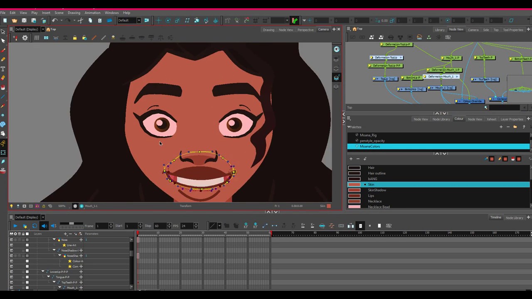
Task: Switch to the Xsheet tab
Action: pyautogui.click(x=491, y=120)
